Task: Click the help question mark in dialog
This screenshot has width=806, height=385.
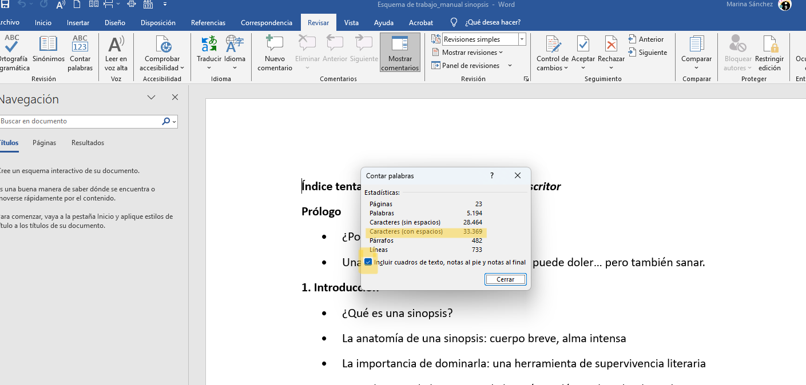Action: pos(492,176)
